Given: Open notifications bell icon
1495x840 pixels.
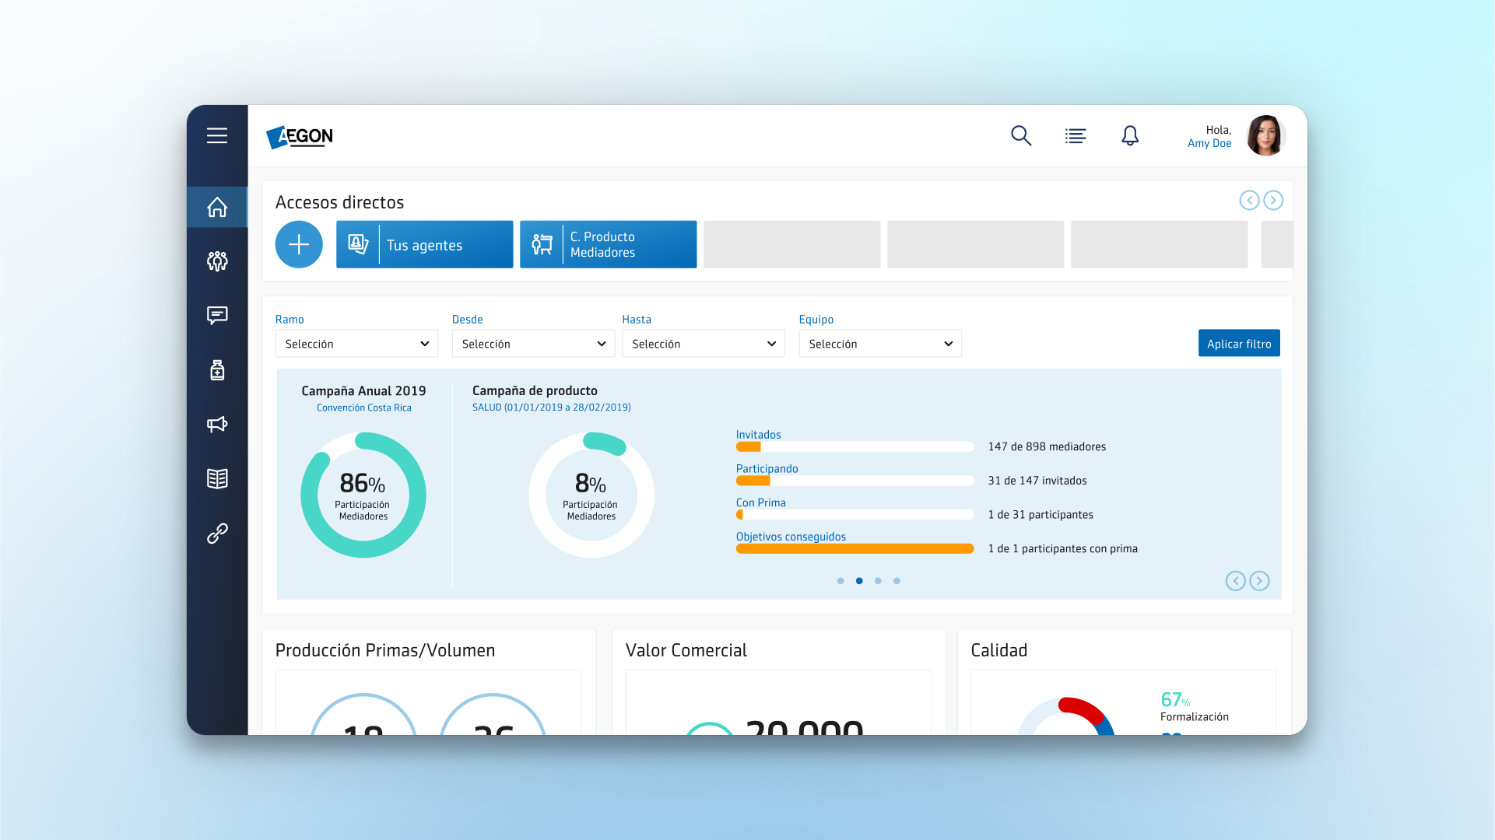Looking at the screenshot, I should coord(1130,135).
